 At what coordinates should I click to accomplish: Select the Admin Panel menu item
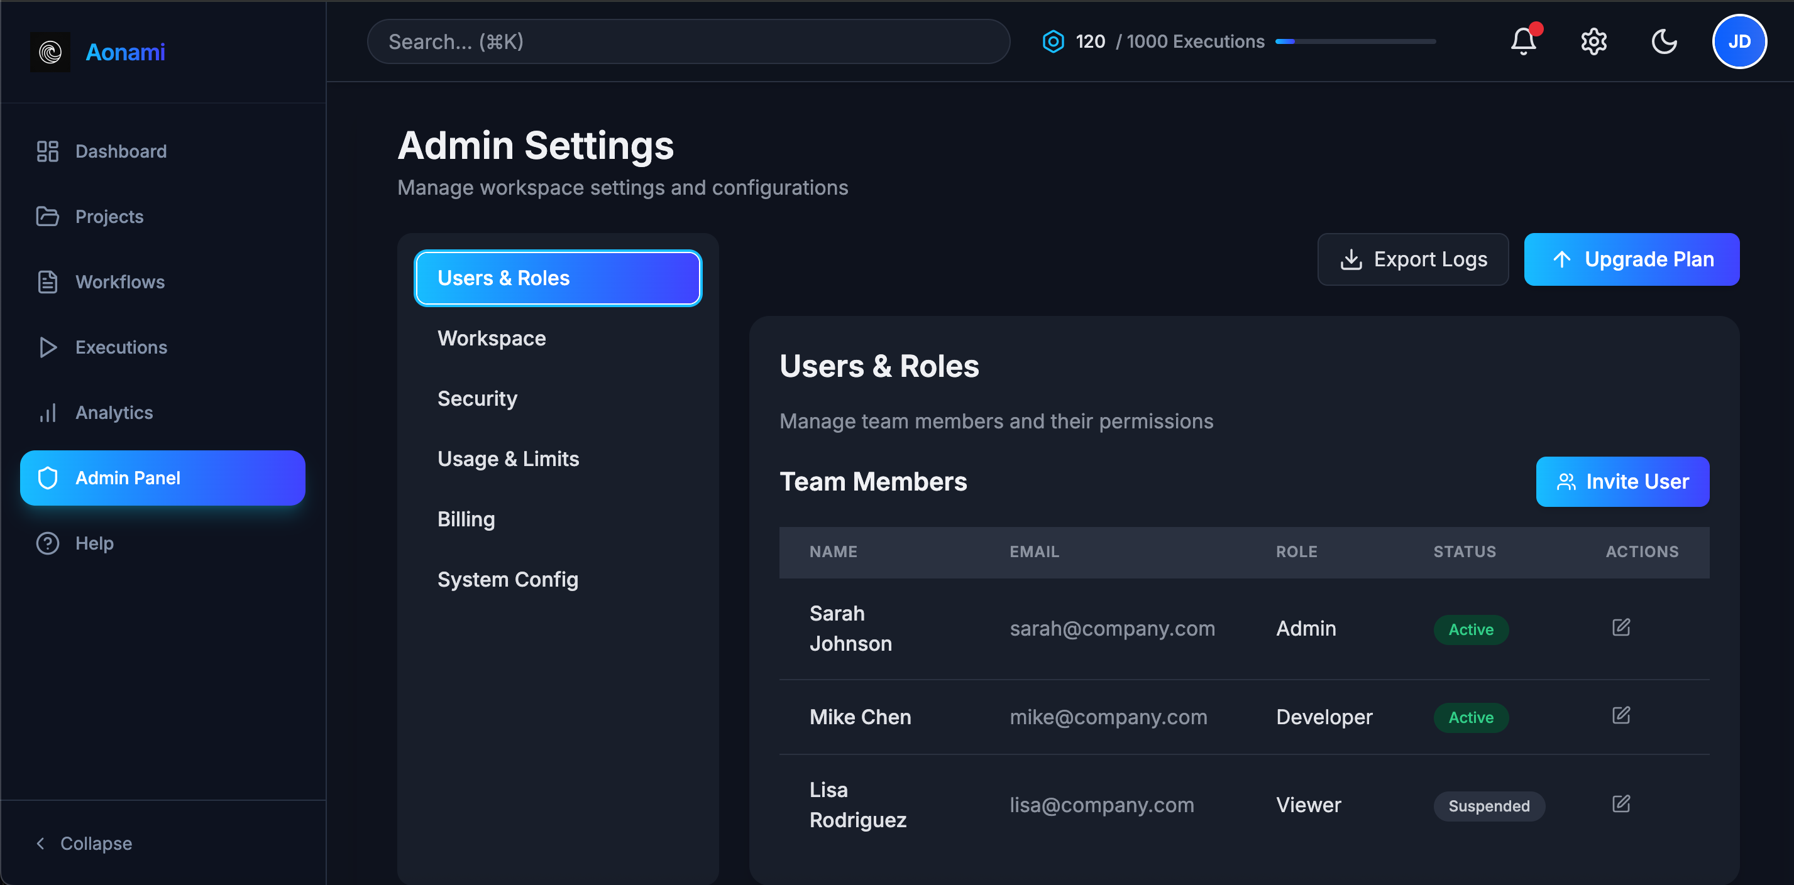pos(163,478)
